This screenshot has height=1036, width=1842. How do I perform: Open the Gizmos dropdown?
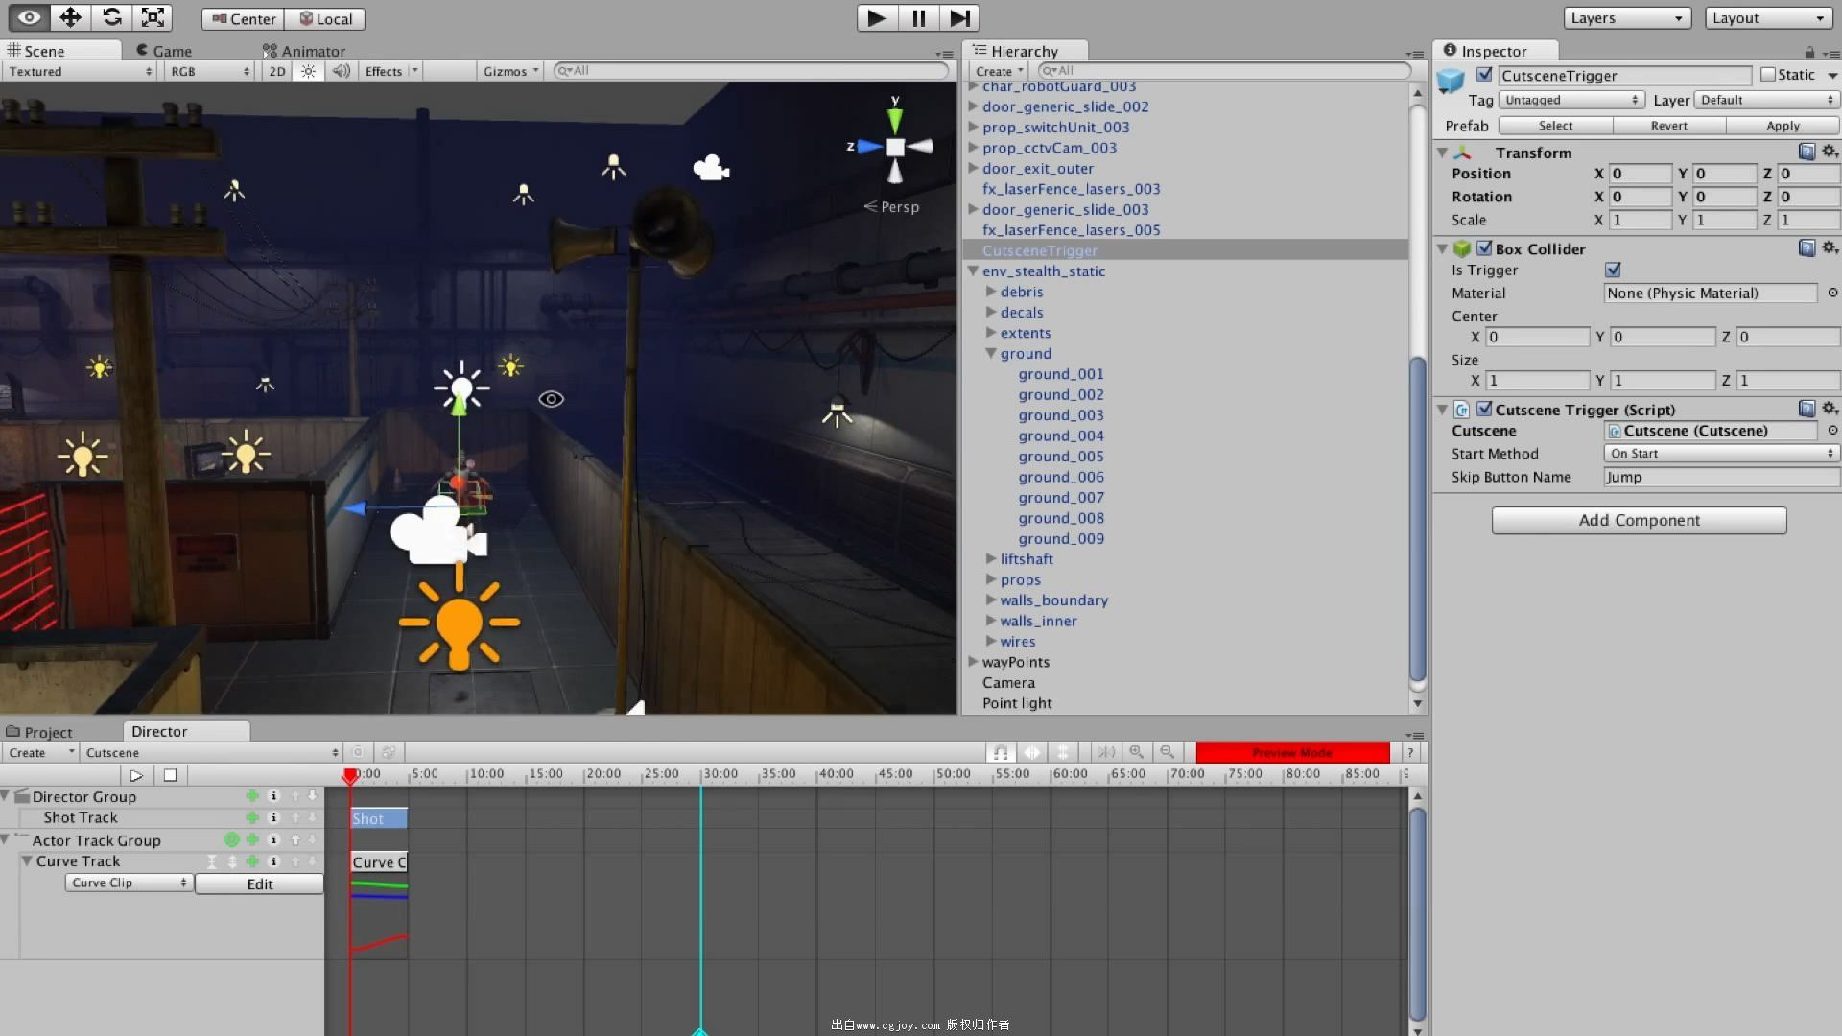(x=510, y=71)
